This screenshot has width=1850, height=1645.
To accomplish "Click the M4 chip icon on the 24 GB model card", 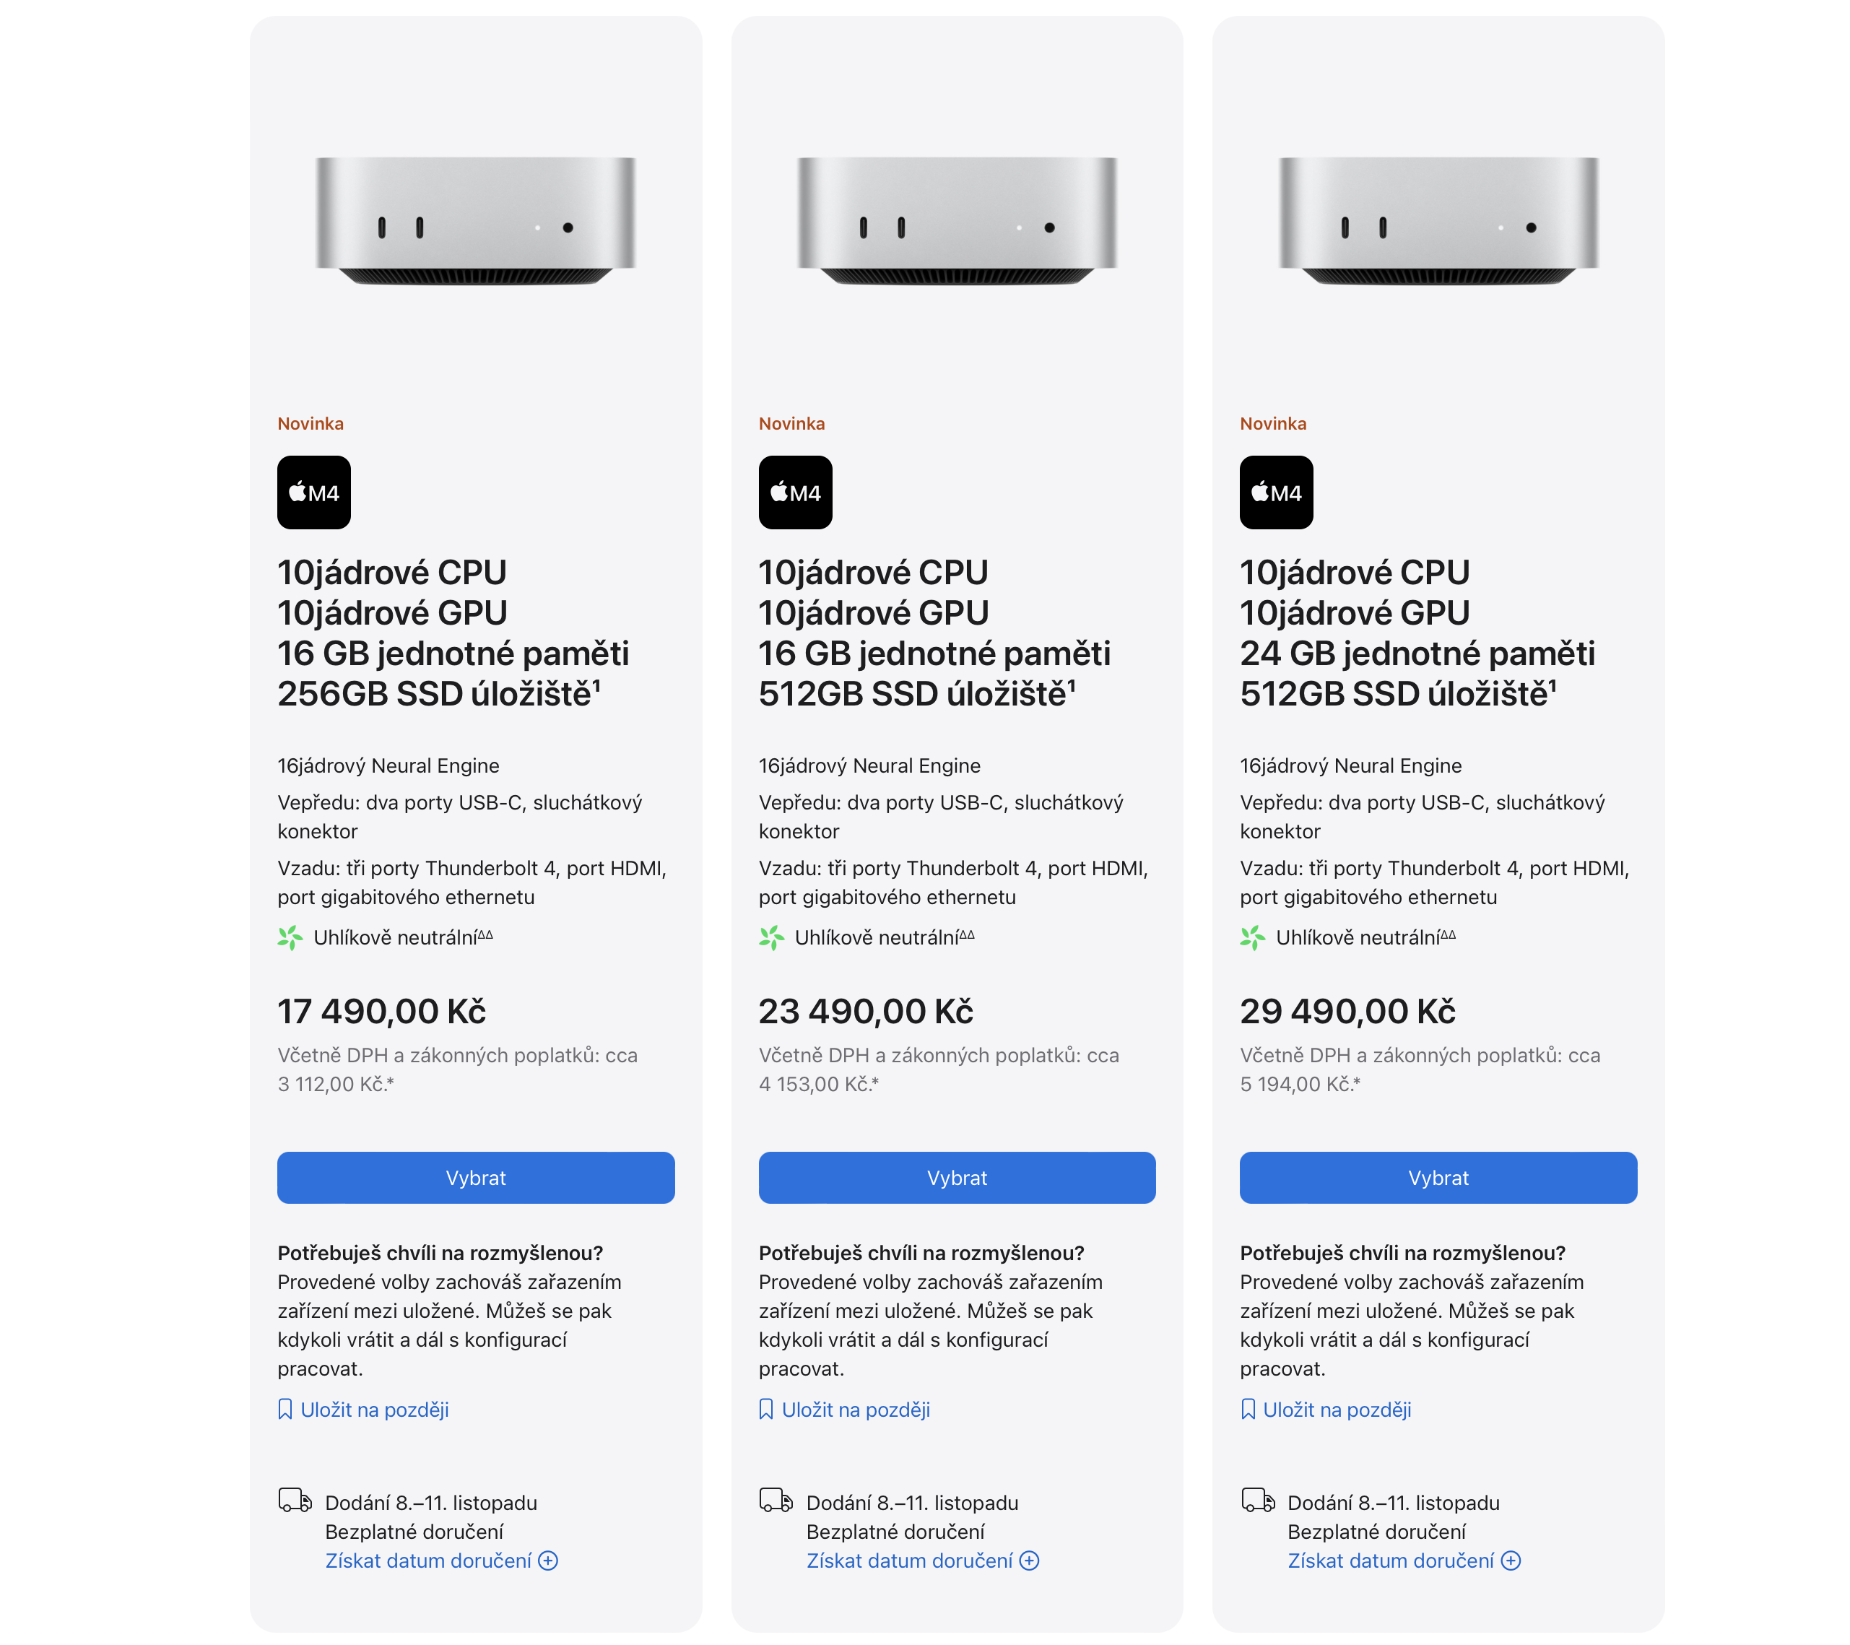I will [x=1277, y=492].
